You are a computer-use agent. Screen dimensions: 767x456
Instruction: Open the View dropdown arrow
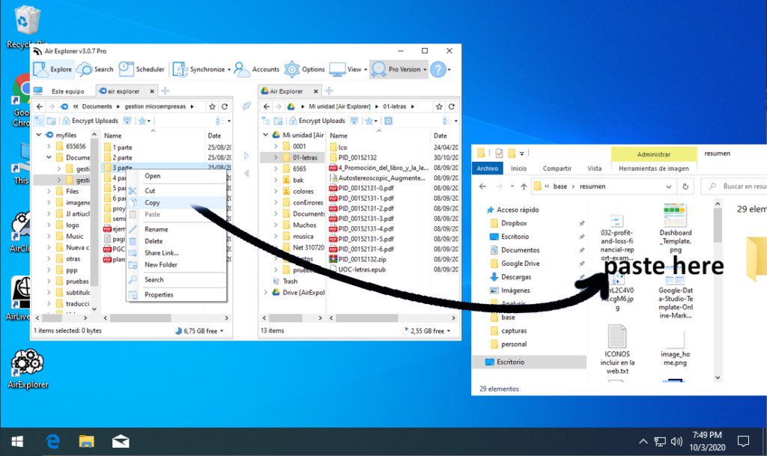click(x=366, y=70)
